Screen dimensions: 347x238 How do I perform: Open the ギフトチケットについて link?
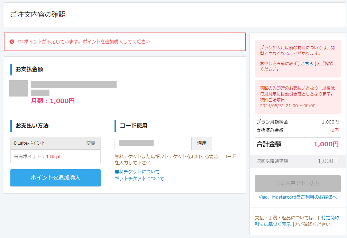[139, 178]
